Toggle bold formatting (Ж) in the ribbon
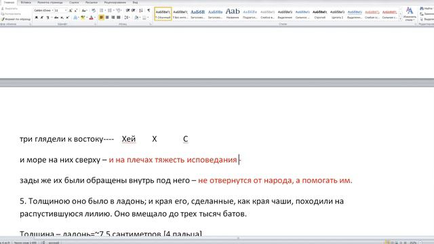 tap(36, 18)
